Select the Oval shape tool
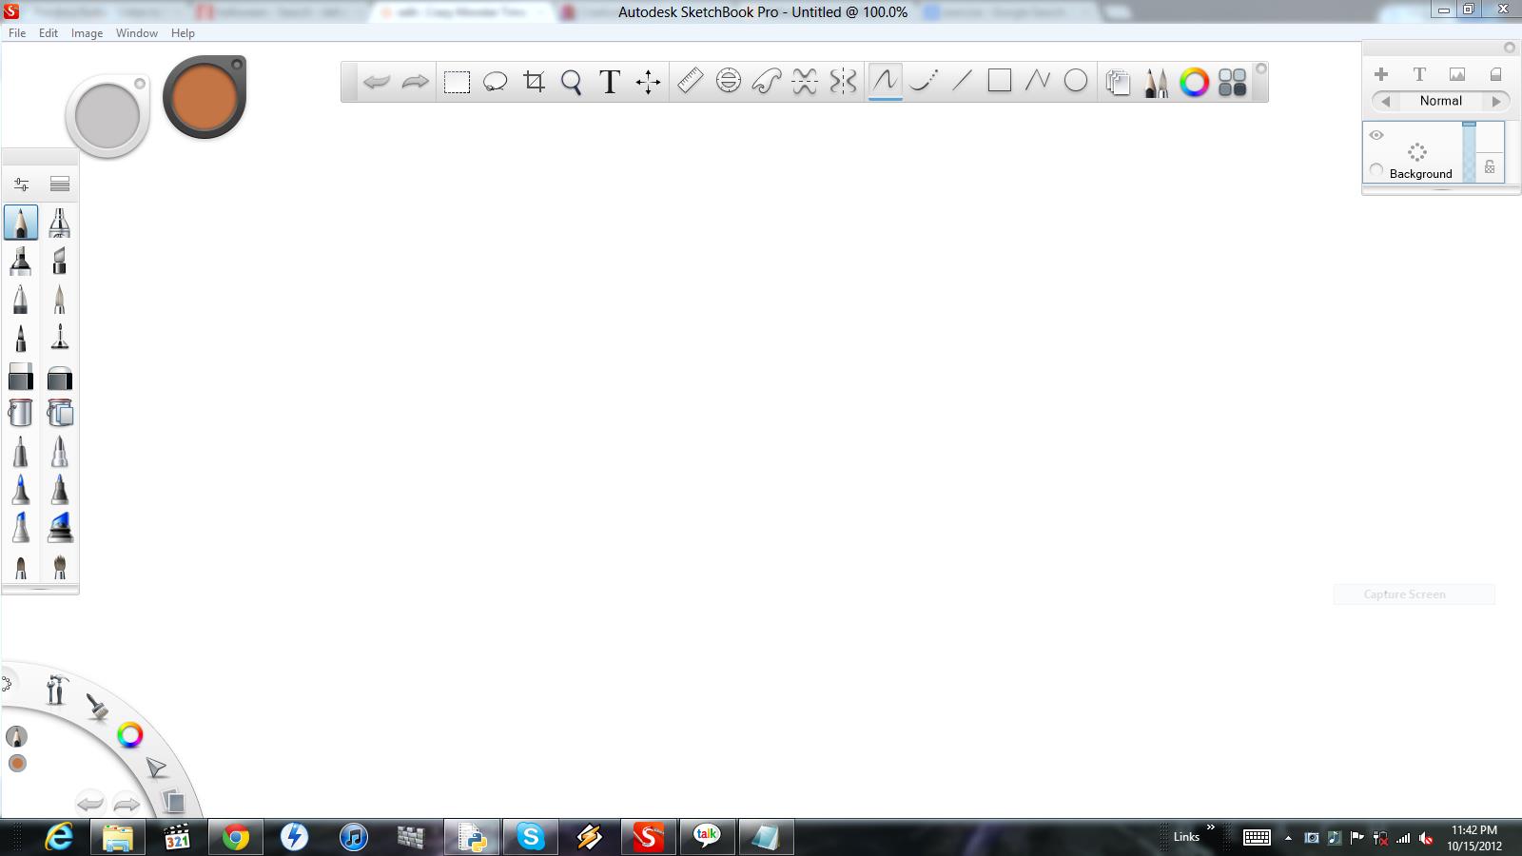This screenshot has width=1522, height=856. pyautogui.click(x=1076, y=82)
